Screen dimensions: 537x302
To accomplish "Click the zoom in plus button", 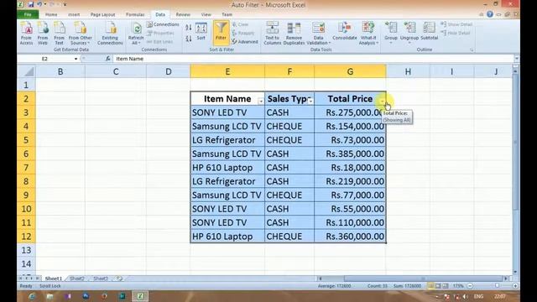I will 515,285.
